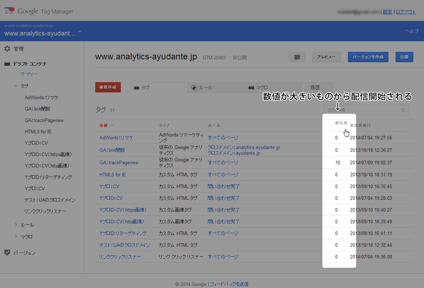Select リンククリックリスナー in sidebar tree
Viewport: 424px width, 288px height.
[x=45, y=211]
